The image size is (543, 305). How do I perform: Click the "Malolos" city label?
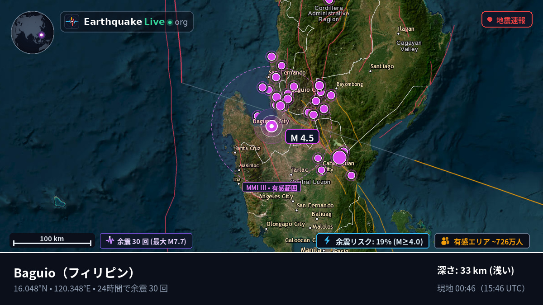tap(323, 226)
